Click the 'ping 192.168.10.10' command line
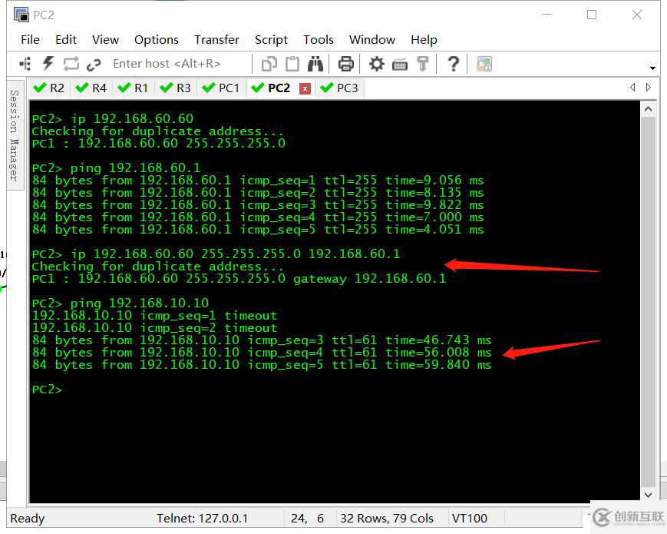This screenshot has width=667, height=534. pos(121,303)
